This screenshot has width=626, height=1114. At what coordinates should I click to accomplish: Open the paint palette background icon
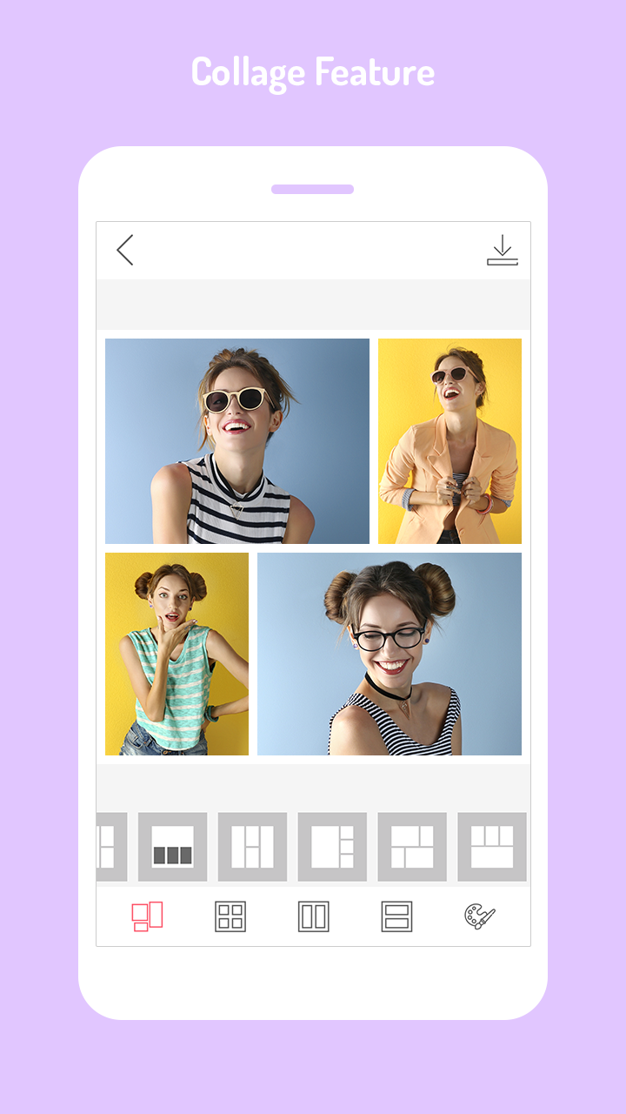point(479,916)
